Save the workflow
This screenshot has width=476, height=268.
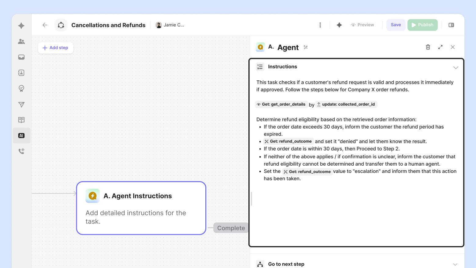[396, 25]
